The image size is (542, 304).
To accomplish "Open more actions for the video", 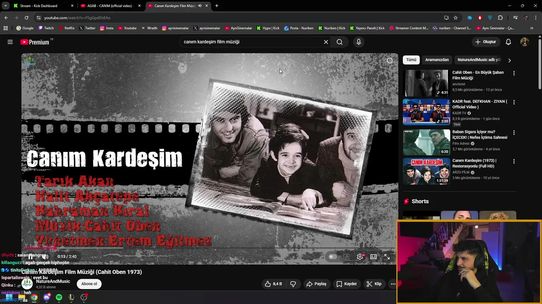I will 393,284.
